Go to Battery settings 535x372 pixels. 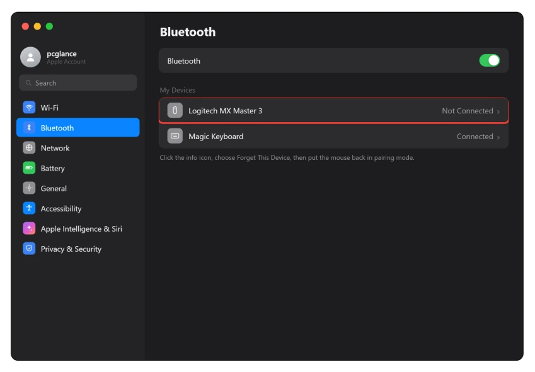pos(78,168)
